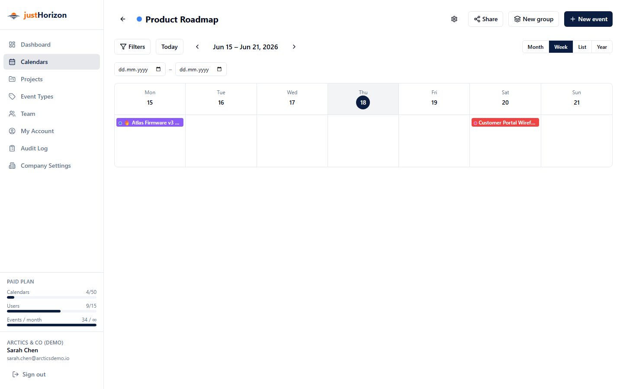This screenshot has width=623, height=389.
Task: Sign out of the account
Action: tap(29, 374)
